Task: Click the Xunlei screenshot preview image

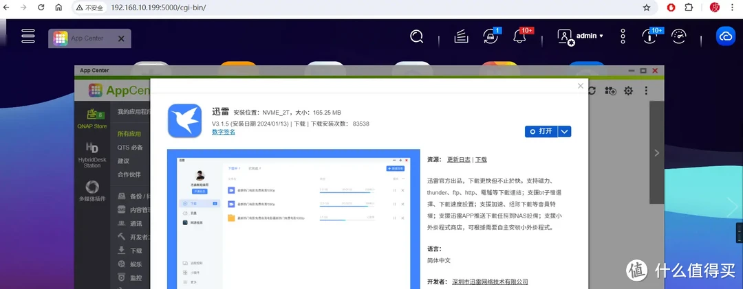Action: 294,219
